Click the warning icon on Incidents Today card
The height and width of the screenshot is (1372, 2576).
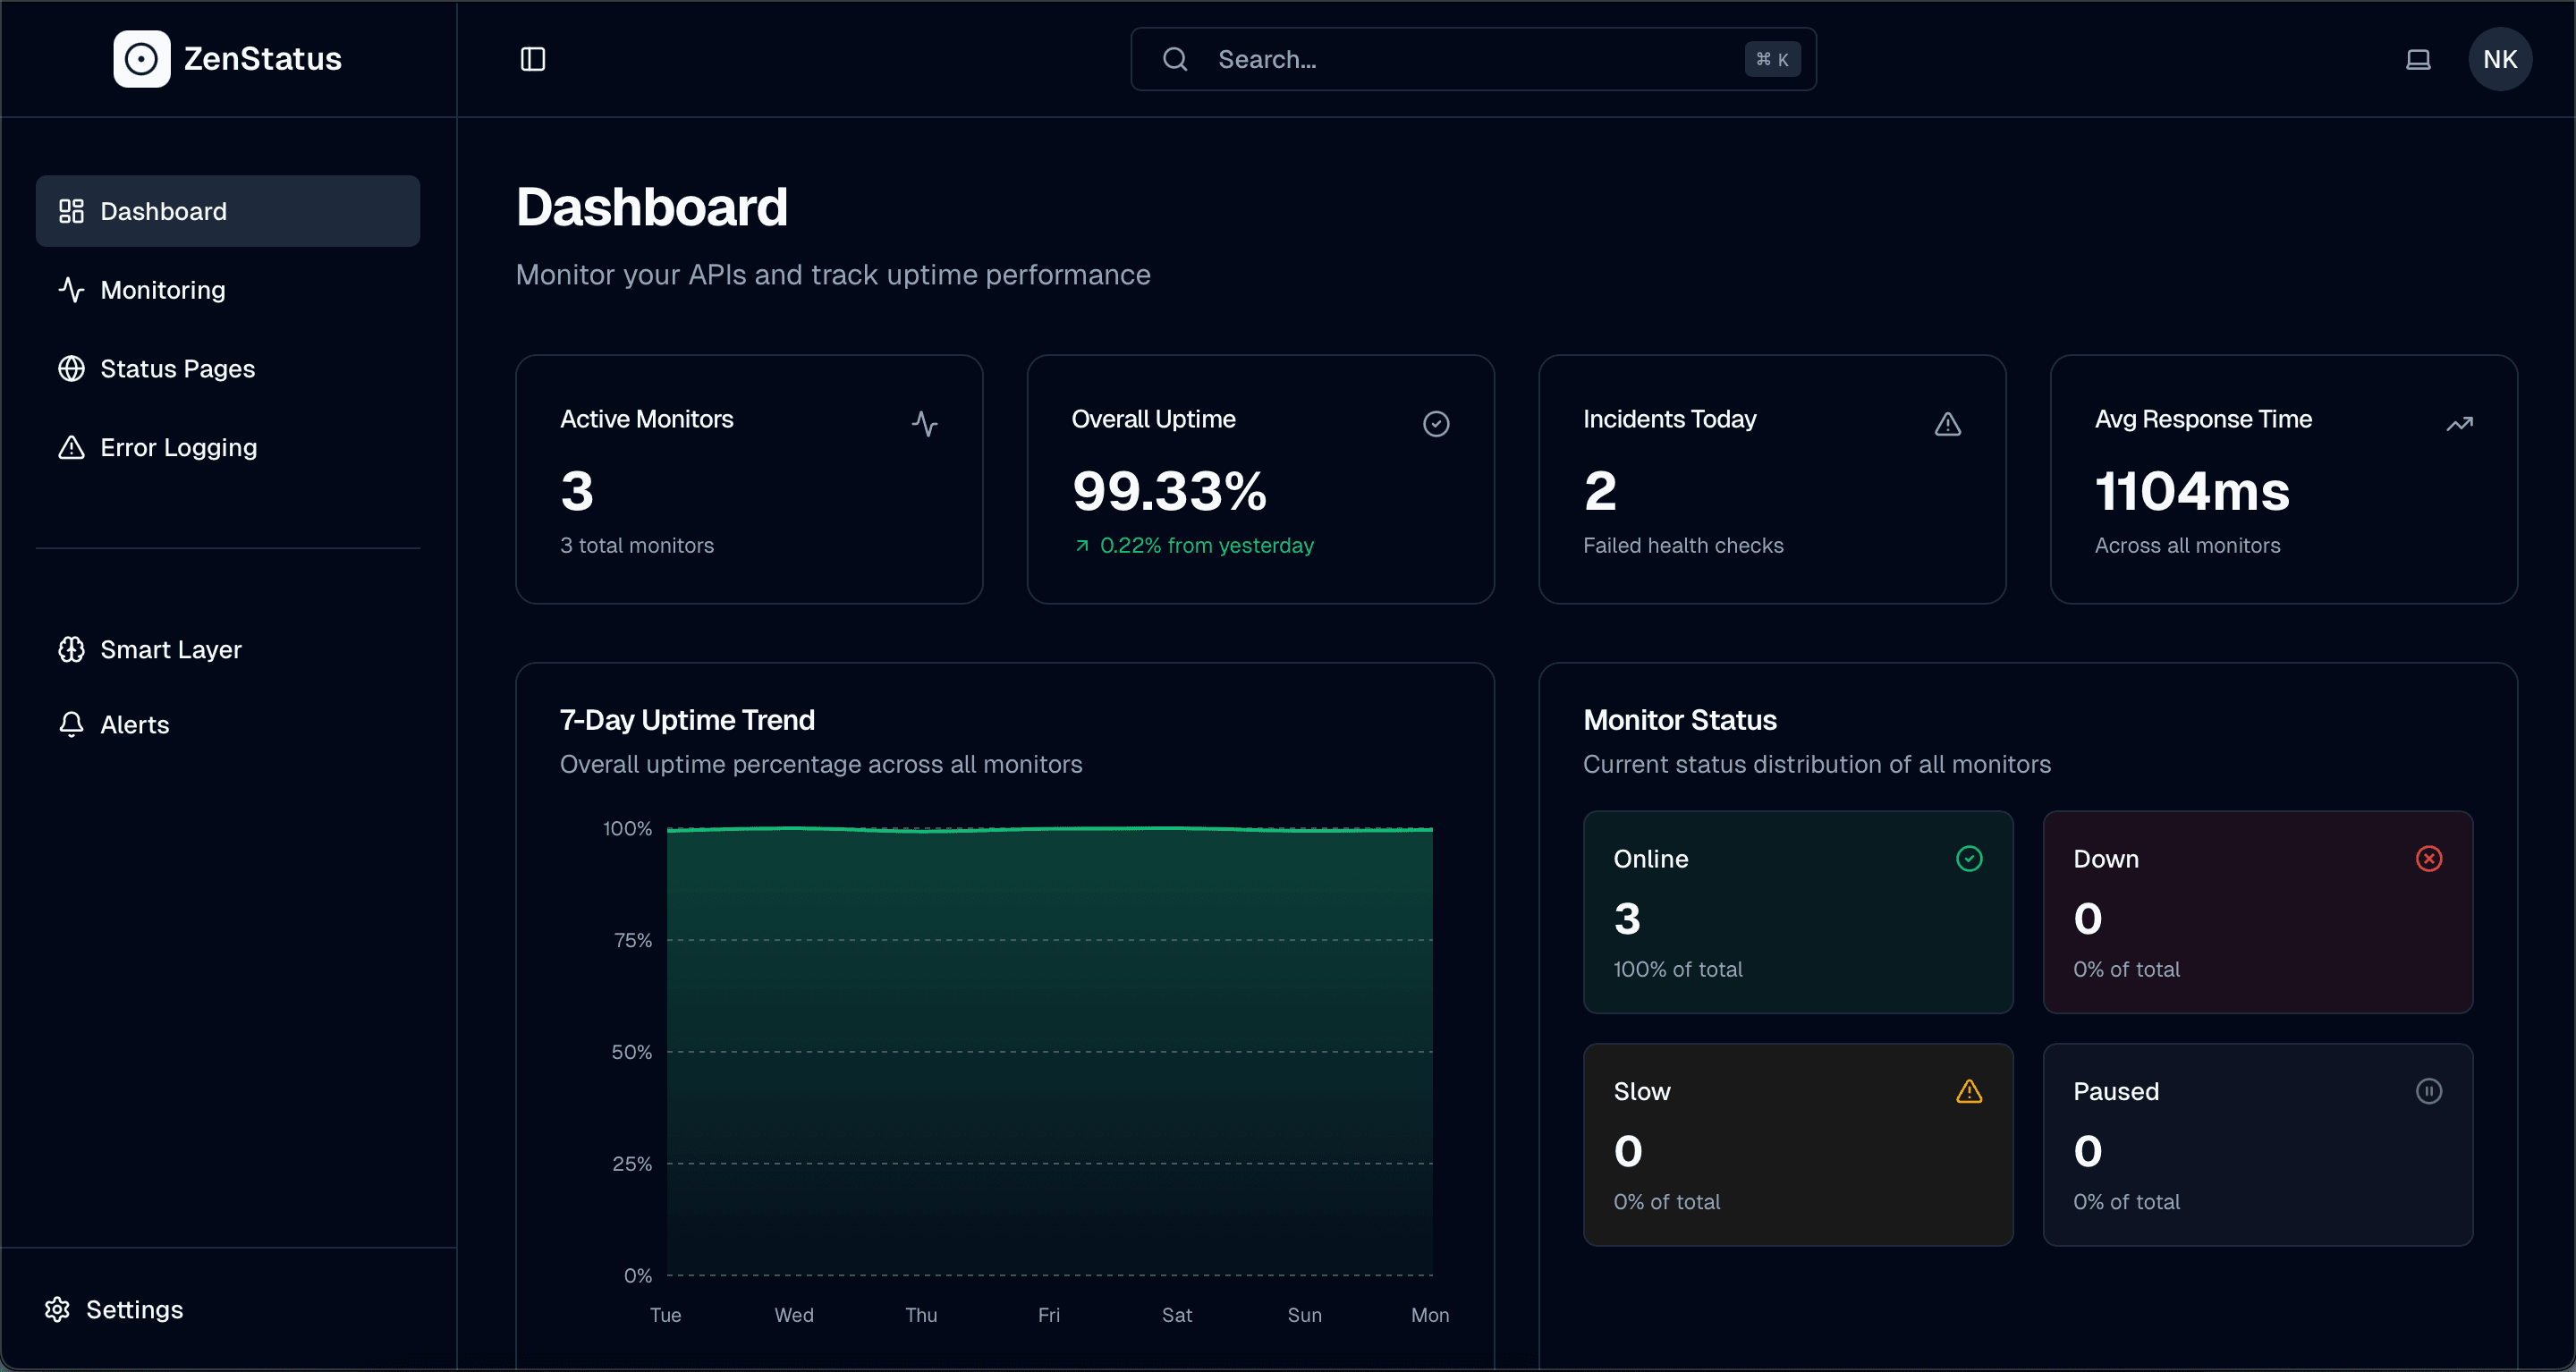coord(1949,424)
